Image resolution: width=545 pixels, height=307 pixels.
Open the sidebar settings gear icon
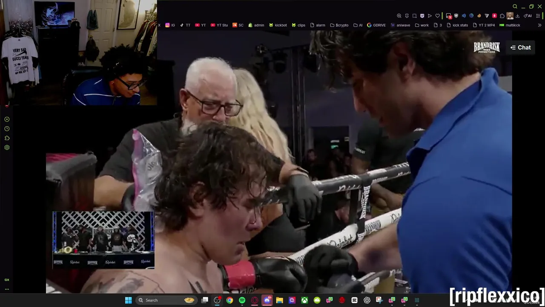(7, 148)
